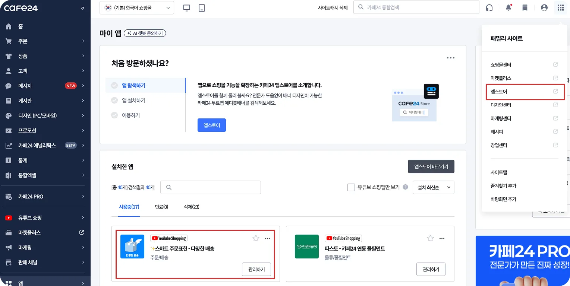Open notifications bell icon
Screen dimensions: 570x286
508,8
